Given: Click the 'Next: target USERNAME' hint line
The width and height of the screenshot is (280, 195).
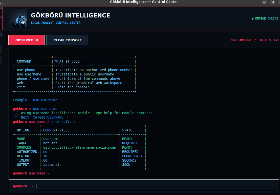Looking at the screenshot, I should coord(38,117).
